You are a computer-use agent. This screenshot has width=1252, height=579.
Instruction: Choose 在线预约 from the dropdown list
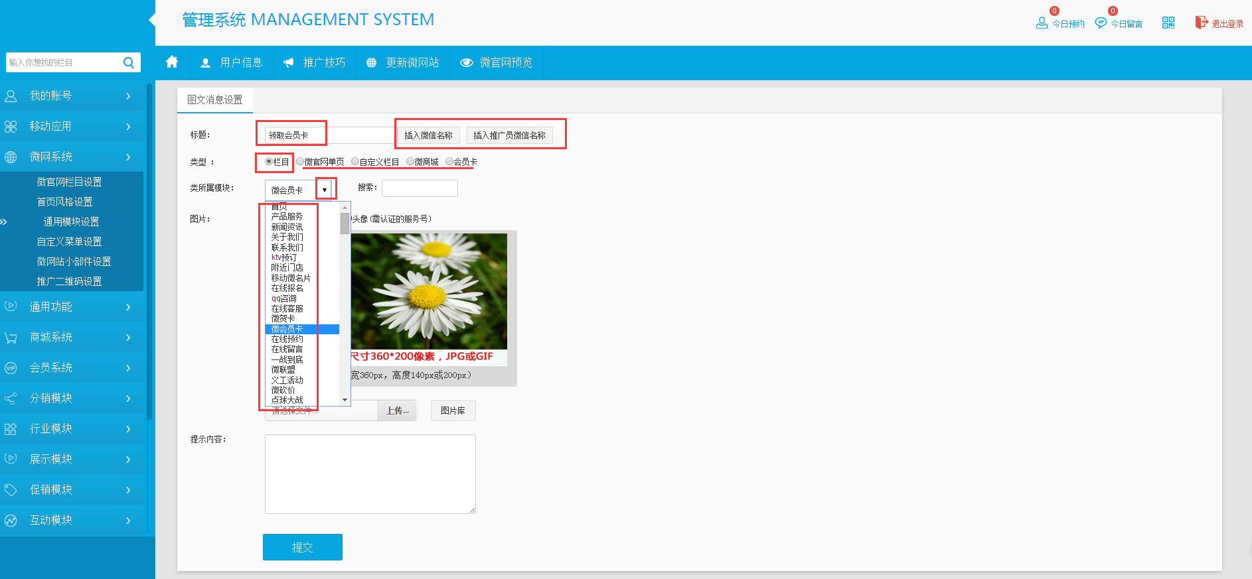tap(287, 339)
